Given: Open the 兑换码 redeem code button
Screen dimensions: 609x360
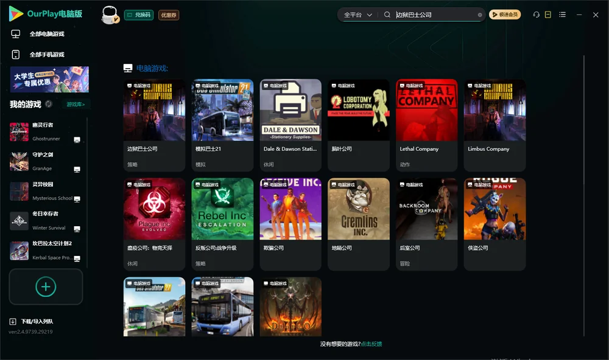Looking at the screenshot, I should [139, 15].
